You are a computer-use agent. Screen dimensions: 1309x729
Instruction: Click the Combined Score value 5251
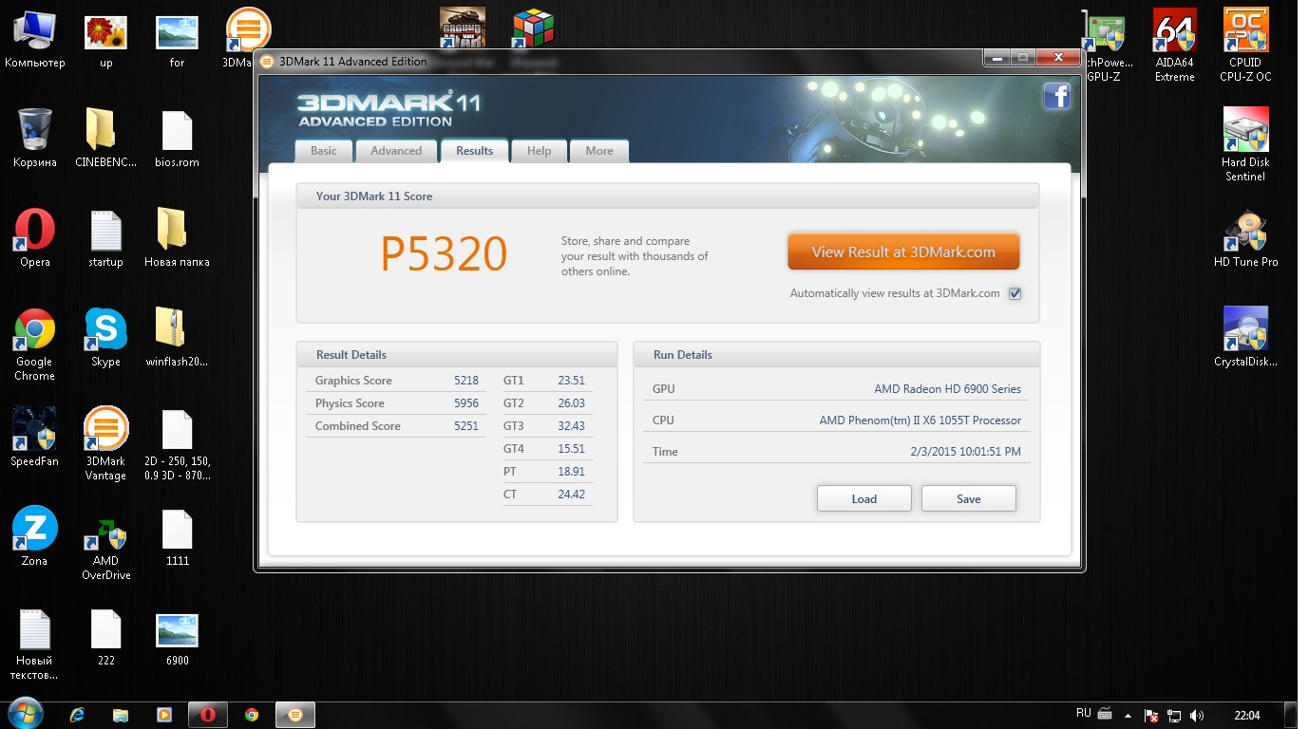466,426
